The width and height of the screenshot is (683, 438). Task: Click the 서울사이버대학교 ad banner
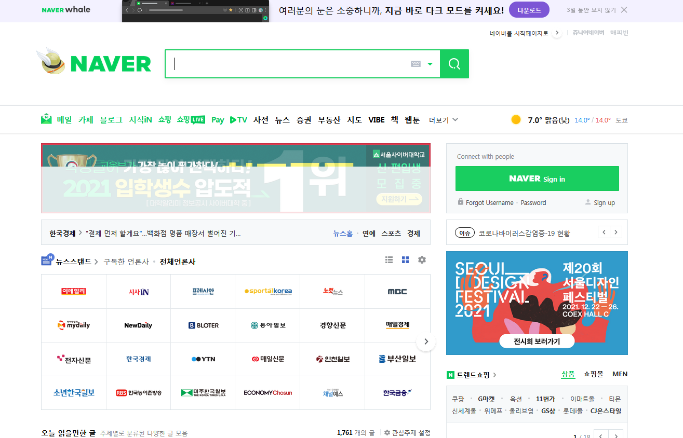[x=236, y=179]
